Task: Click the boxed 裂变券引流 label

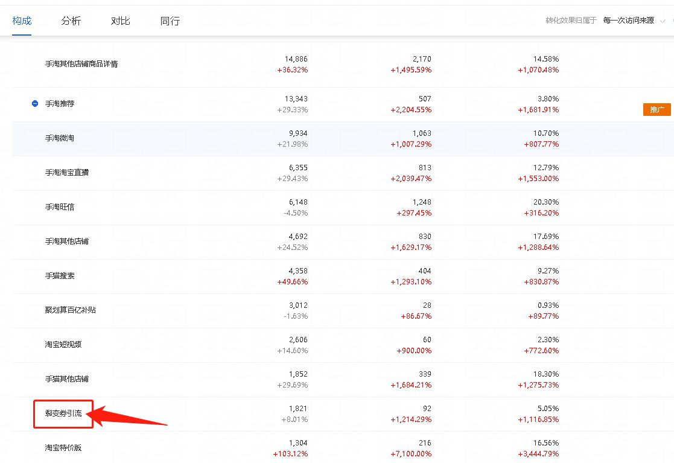Action: (63, 414)
